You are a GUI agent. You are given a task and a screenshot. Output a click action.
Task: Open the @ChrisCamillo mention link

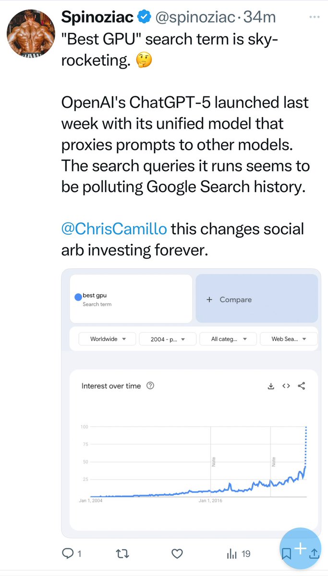point(114,228)
